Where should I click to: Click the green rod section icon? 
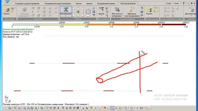[x=78, y=12]
